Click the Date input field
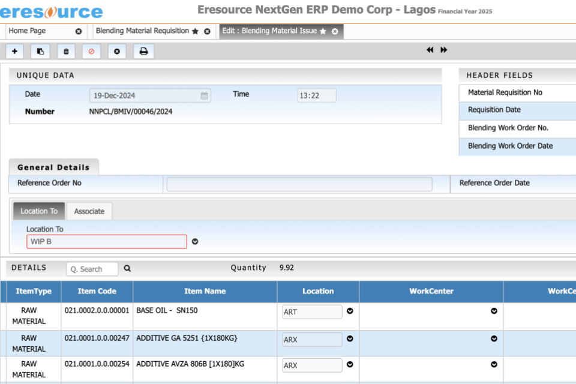This screenshot has height=384, width=576. click(x=150, y=95)
